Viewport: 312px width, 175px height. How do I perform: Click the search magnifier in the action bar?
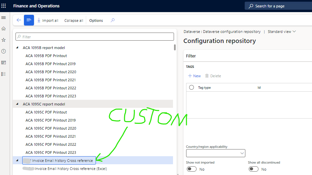112,20
